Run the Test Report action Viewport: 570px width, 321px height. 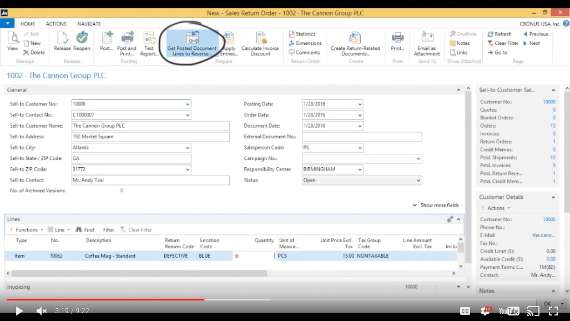tap(149, 44)
